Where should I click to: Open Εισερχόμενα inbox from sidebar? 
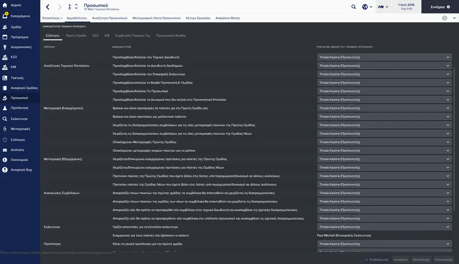click(x=5, y=16)
